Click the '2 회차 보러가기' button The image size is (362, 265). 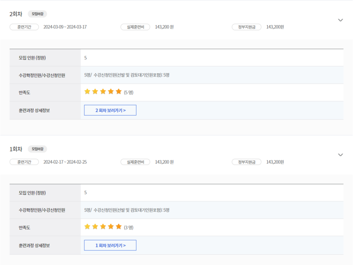click(x=110, y=110)
